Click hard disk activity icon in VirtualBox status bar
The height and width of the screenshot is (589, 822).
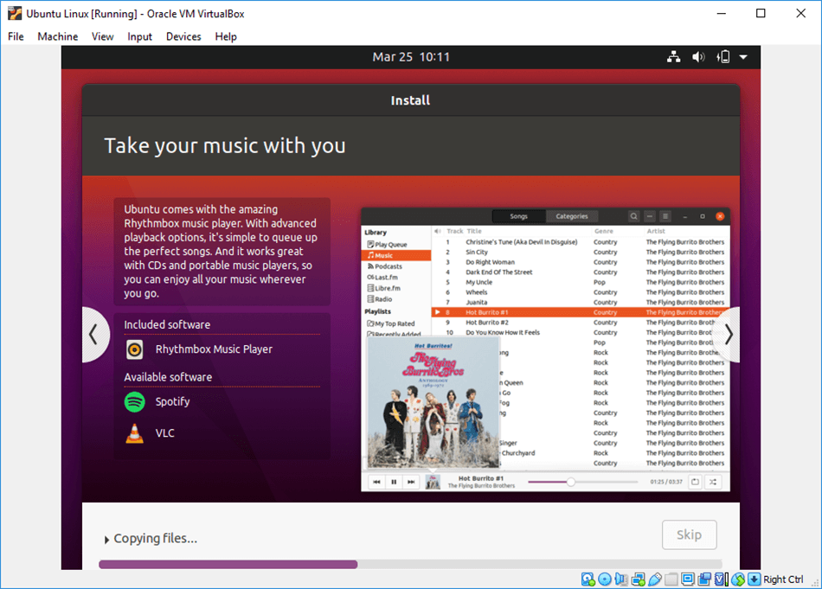tap(588, 579)
